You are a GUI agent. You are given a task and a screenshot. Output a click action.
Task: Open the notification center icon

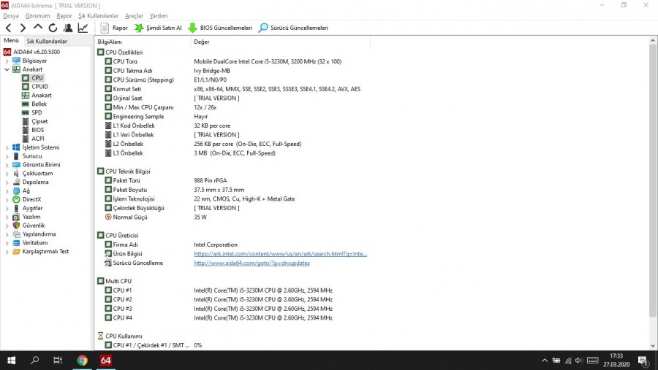(643, 361)
